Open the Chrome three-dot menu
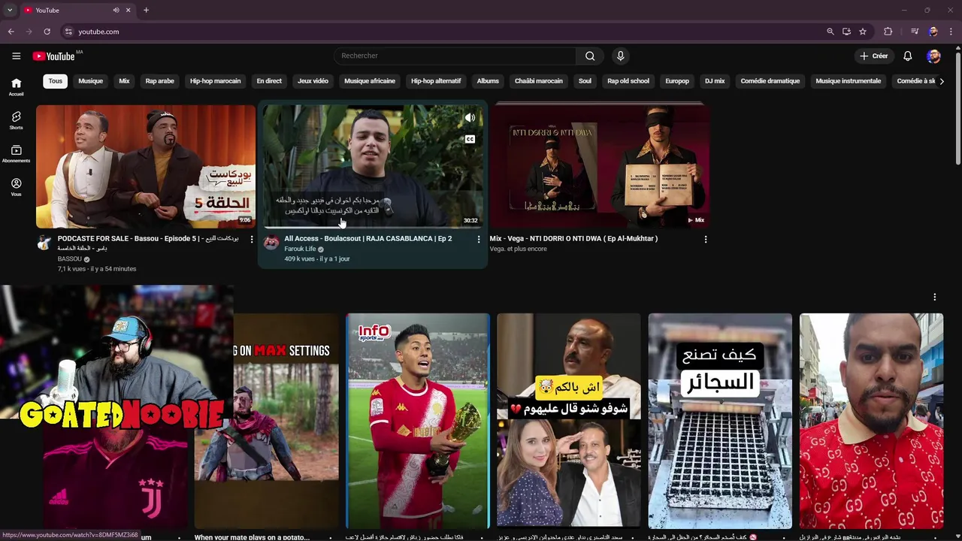Viewport: 962px width, 541px height. [x=951, y=32]
